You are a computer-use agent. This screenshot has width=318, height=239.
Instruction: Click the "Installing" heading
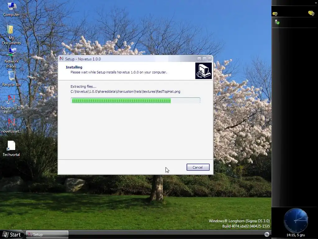(x=74, y=67)
